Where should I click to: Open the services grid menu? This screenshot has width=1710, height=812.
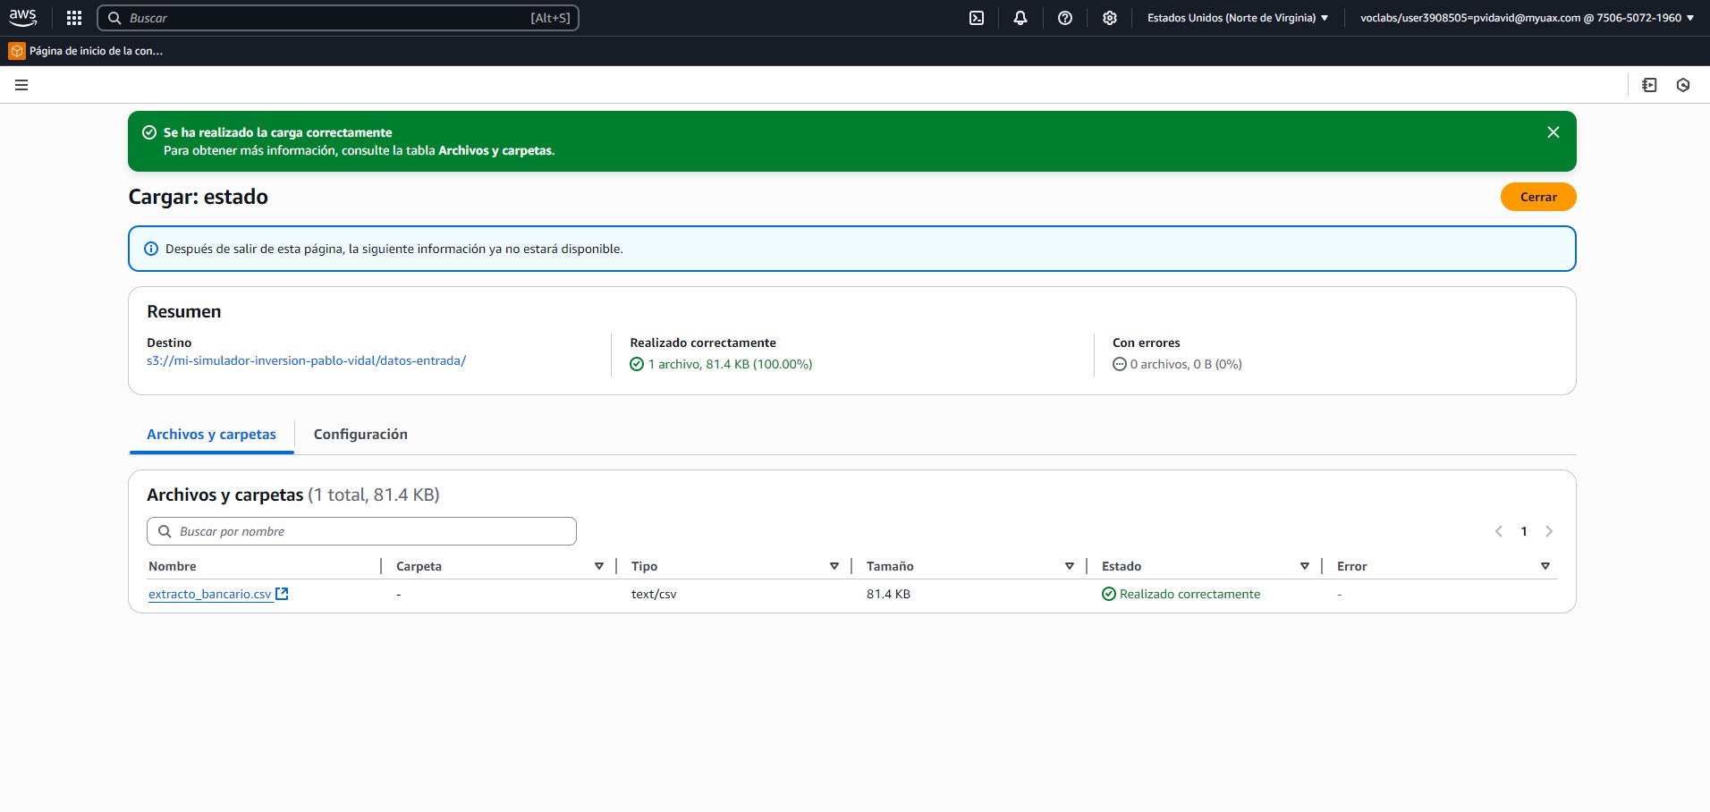(x=74, y=18)
